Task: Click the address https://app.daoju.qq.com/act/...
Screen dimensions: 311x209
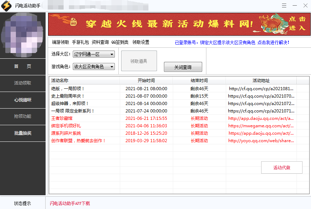Action: click(x=261, y=133)
